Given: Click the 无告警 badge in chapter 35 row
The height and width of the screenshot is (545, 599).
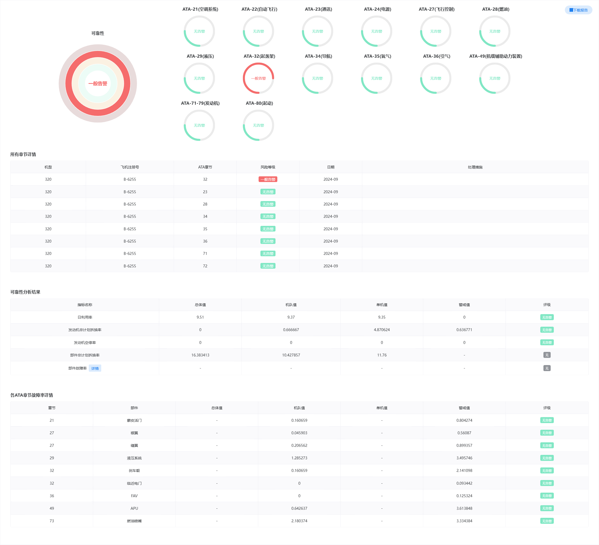Looking at the screenshot, I should (x=268, y=229).
